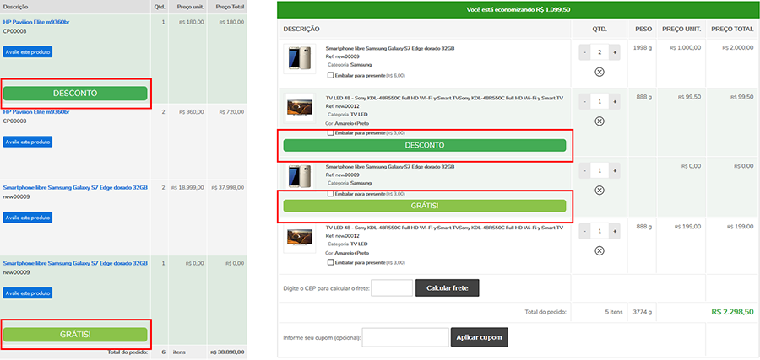Tick gift wrap (R$ 6,00) for Samsung Galaxy
Image resolution: width=760 pixels, height=360 pixels.
pos(330,76)
